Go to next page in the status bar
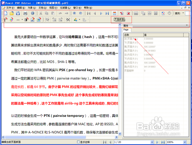This screenshot has width=192, height=145. (157, 142)
